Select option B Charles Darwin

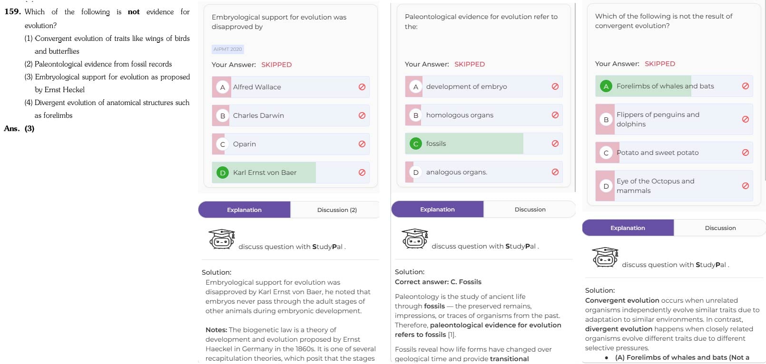point(291,115)
